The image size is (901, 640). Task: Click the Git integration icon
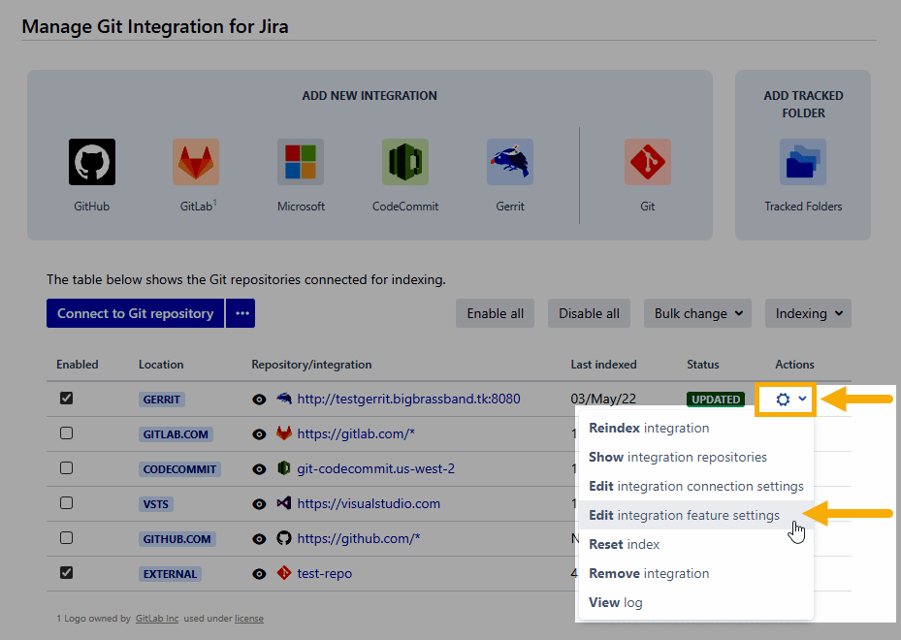pyautogui.click(x=648, y=162)
